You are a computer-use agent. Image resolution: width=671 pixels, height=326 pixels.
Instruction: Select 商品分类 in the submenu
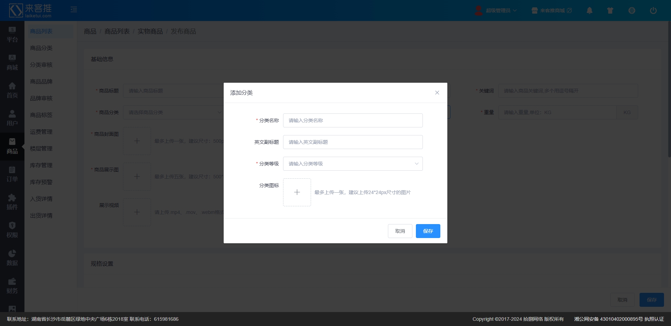41,48
